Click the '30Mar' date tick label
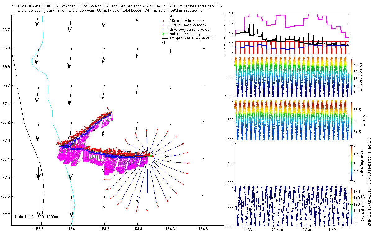The width and height of the screenshot is (373, 233). pos(249,230)
